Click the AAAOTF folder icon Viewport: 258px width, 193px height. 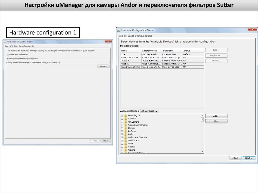pos(126,119)
